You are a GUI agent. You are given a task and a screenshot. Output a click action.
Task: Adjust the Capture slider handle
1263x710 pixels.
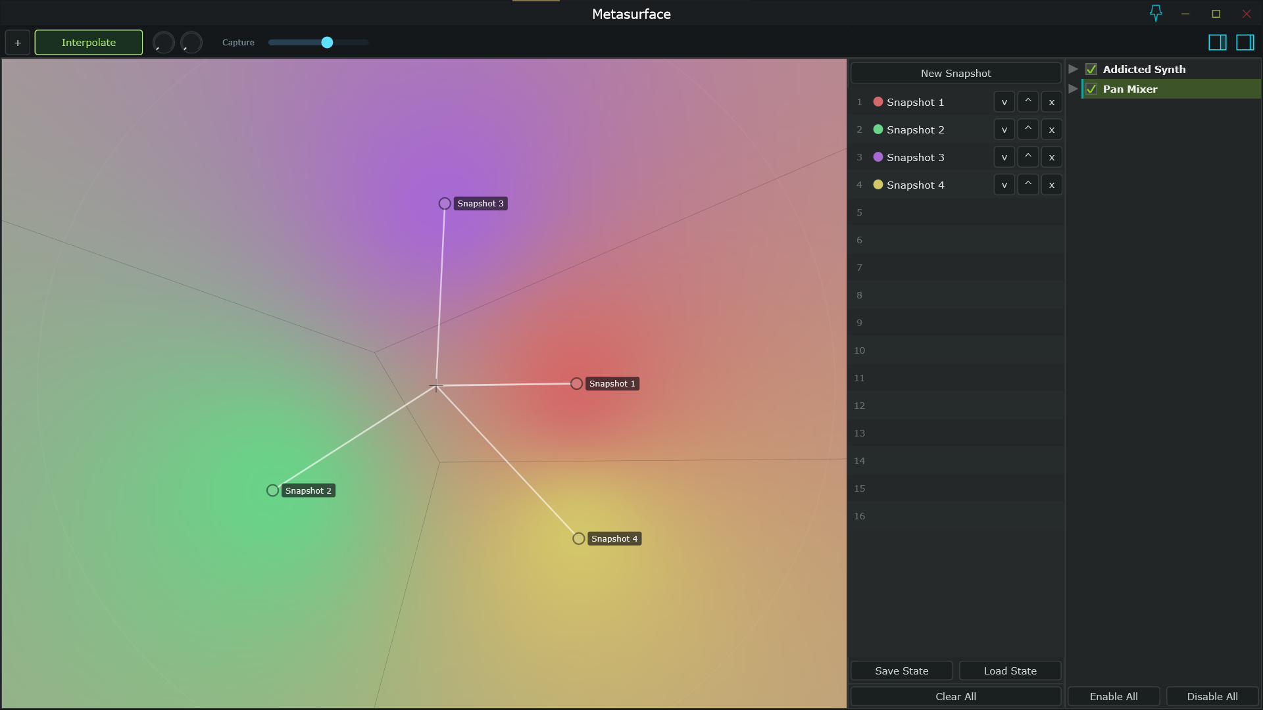coord(327,43)
